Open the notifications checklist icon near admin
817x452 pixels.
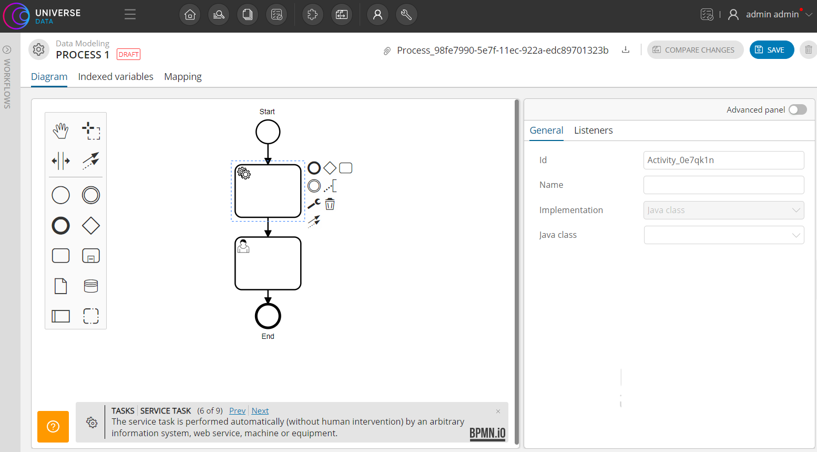pyautogui.click(x=707, y=14)
